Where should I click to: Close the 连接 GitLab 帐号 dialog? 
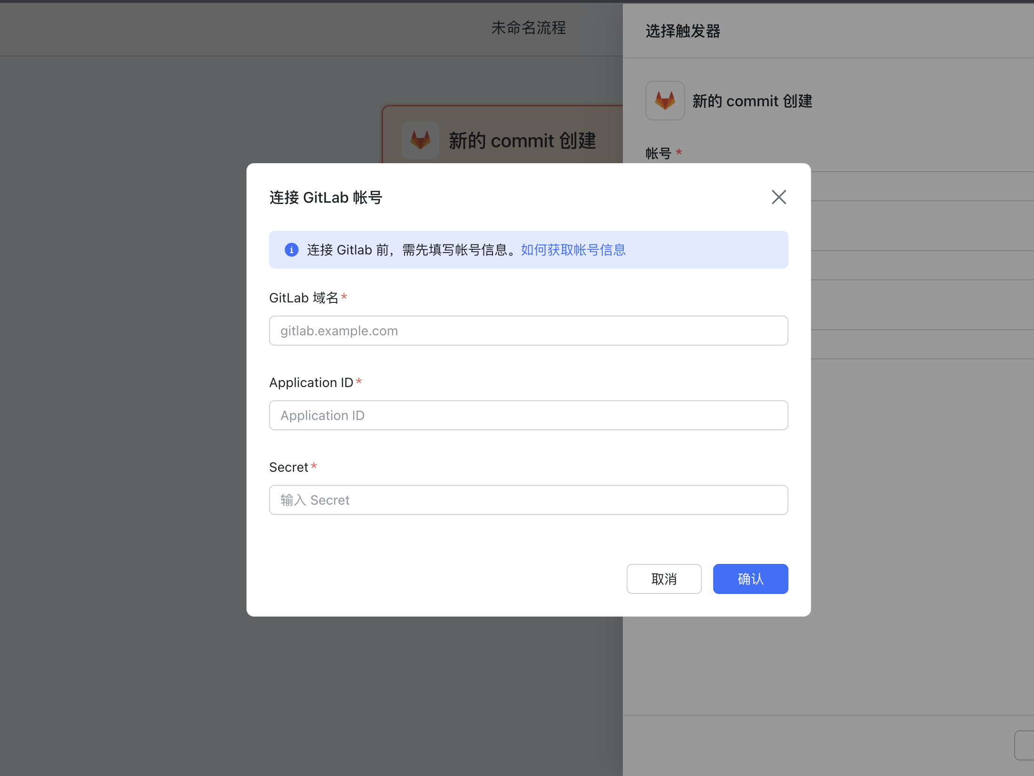(x=779, y=197)
